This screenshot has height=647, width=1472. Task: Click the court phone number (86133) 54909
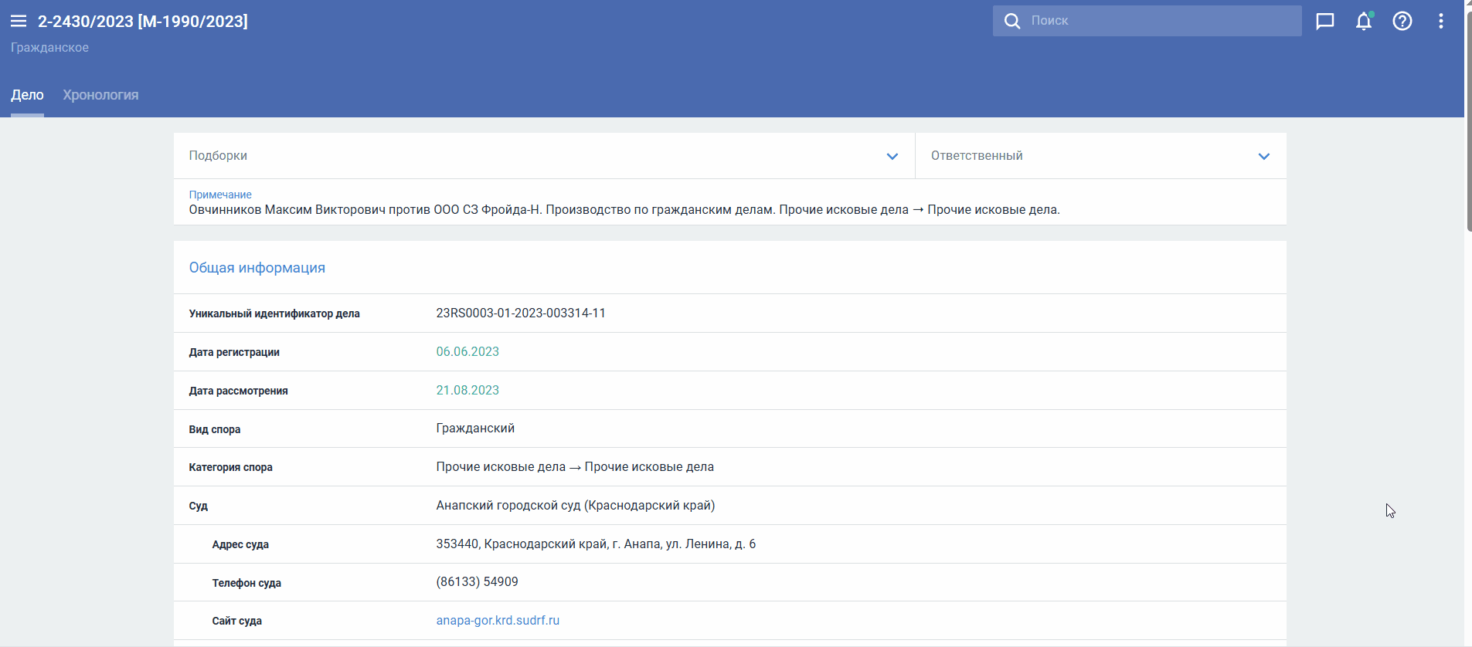coord(477,581)
